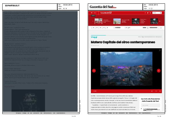Click the Facebook icon in site header
This screenshot has width=171, height=120.
pyautogui.click(x=145, y=13)
